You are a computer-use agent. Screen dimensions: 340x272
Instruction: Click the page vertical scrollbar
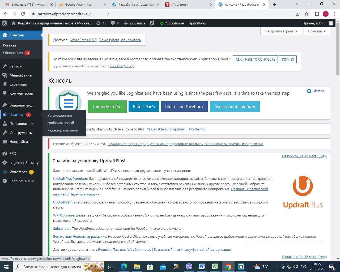tap(338, 49)
